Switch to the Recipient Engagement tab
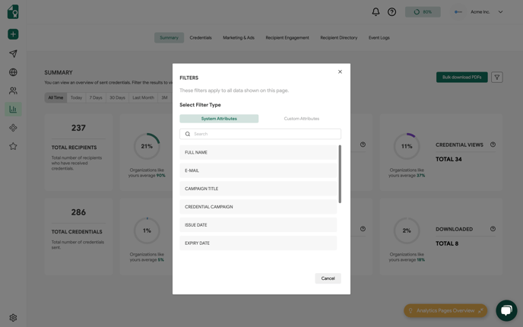523x327 pixels. [287, 38]
